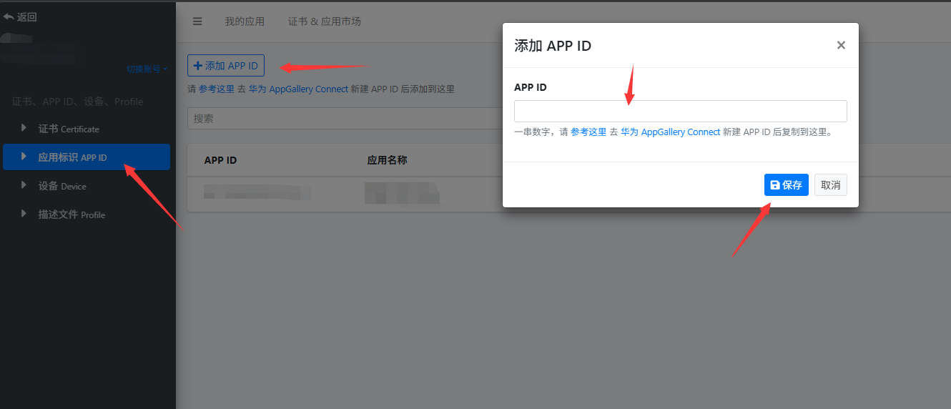This screenshot has height=409, width=951.
Task: Expand the 证书 Certificate arrow
Action: coord(24,129)
